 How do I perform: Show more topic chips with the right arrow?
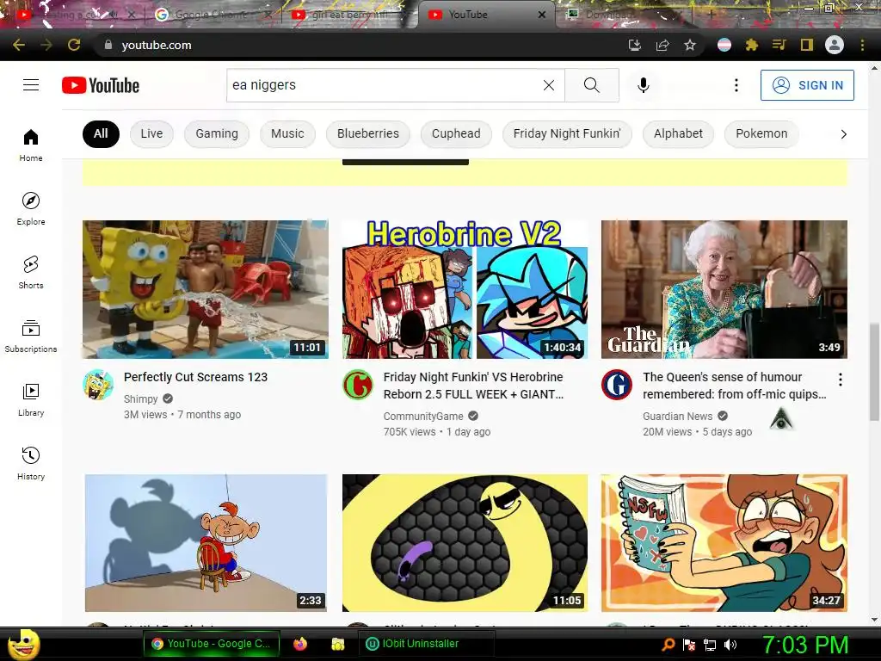pyautogui.click(x=843, y=134)
